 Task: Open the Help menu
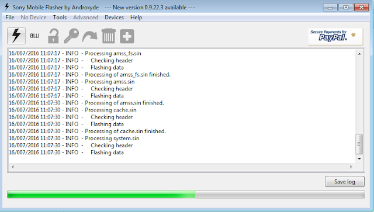tap(136, 18)
